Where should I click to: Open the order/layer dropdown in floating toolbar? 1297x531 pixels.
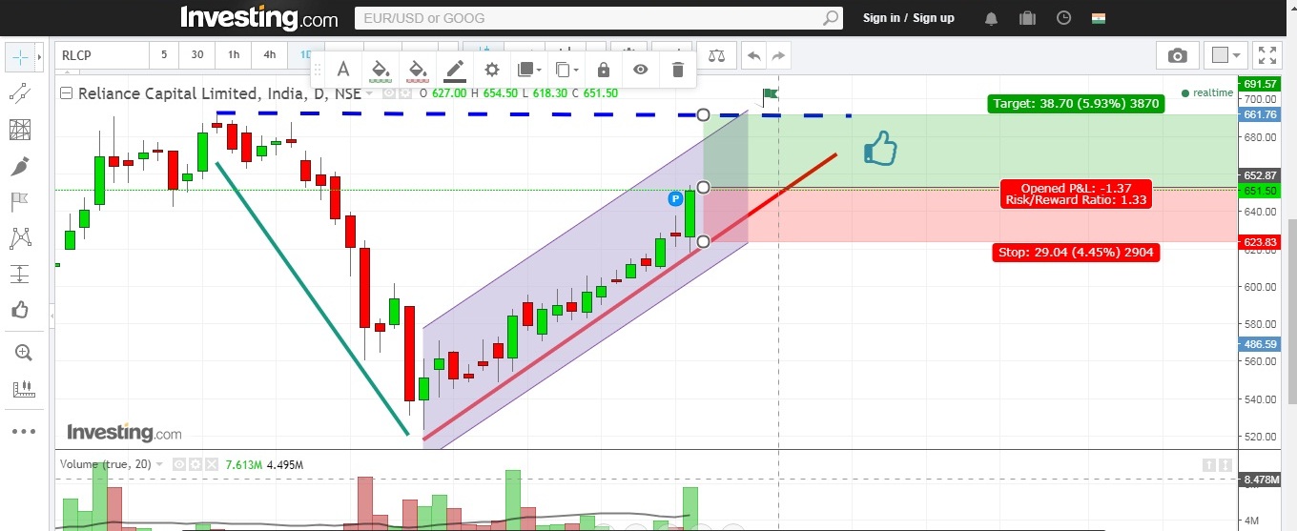click(529, 69)
